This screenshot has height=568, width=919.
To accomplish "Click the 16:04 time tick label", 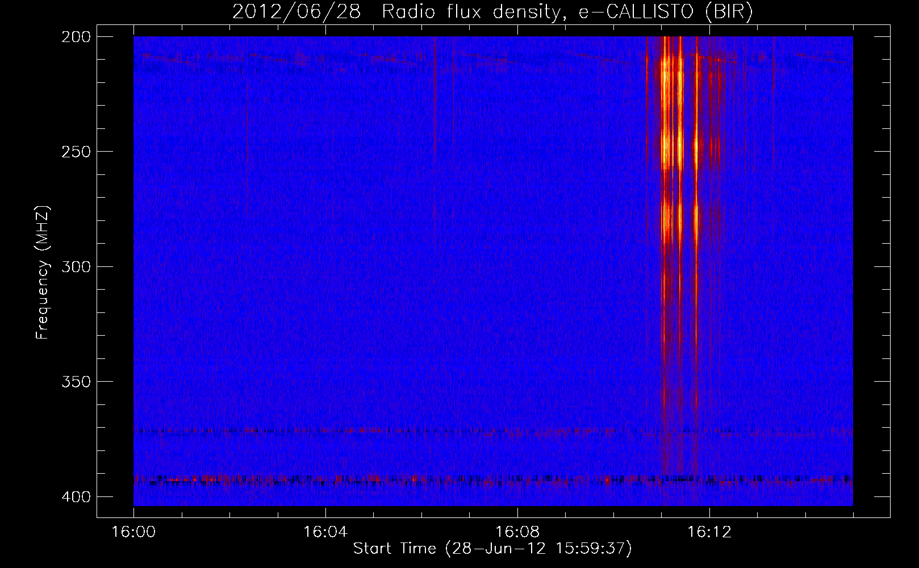I will coord(325,532).
